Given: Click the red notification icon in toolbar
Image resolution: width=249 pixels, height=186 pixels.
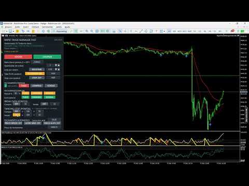Looking at the screenshot, I should (x=232, y=31).
